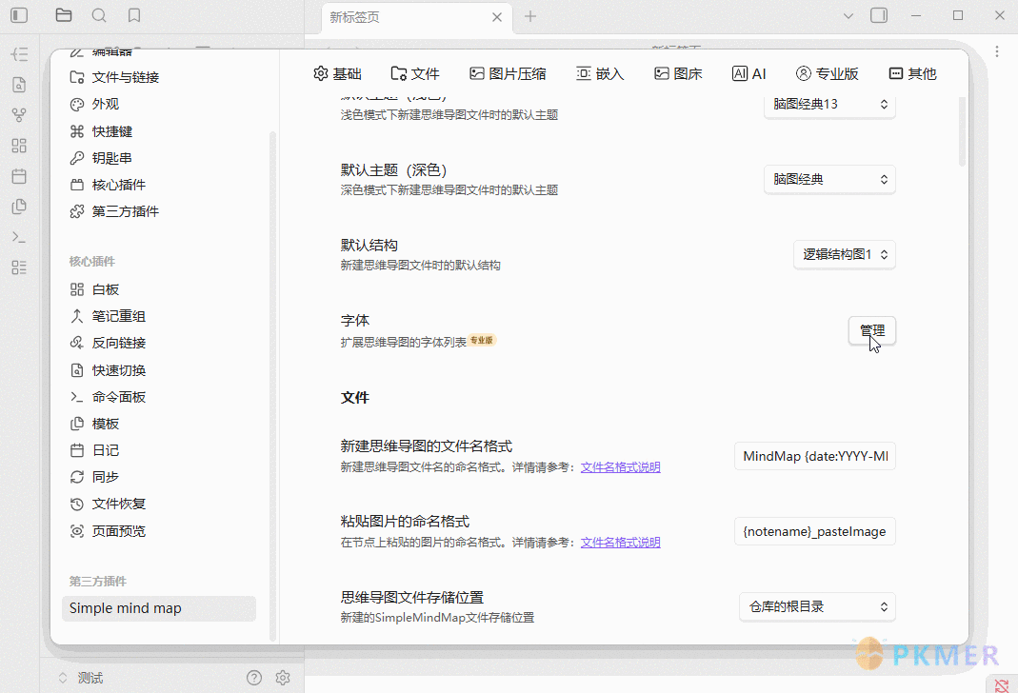
Task: Open the more options vertical dots
Action: [997, 51]
